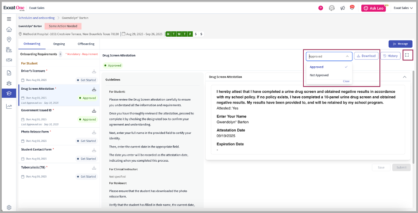Click the pink help question mark icon
Screen dimensions: 418x213
click(x=321, y=8)
